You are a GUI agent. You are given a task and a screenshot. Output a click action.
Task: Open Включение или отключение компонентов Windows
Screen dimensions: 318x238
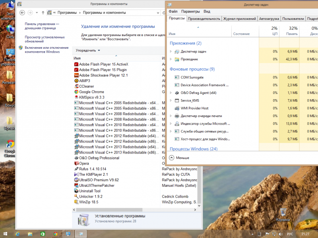(47, 50)
